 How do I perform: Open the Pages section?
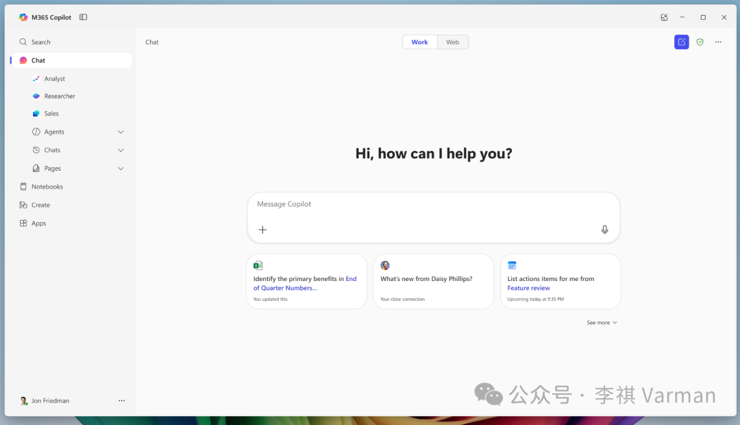click(52, 169)
